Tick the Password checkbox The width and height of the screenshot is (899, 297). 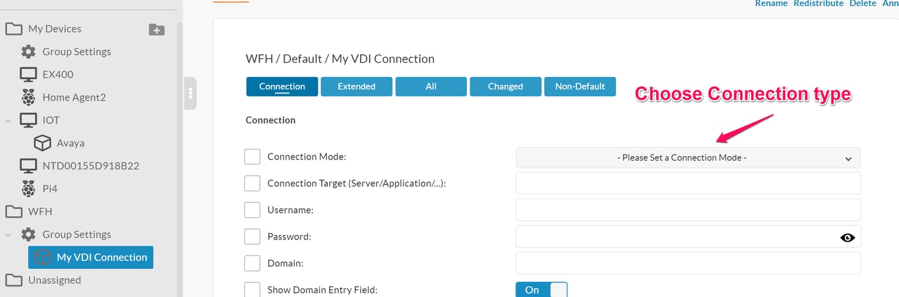pyautogui.click(x=252, y=236)
